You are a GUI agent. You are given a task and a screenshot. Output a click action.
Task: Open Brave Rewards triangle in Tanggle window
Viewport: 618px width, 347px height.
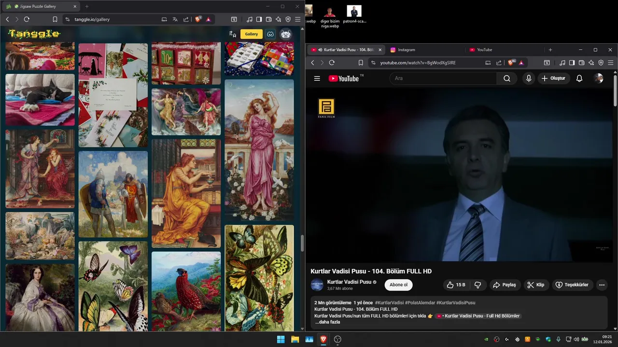point(208,19)
